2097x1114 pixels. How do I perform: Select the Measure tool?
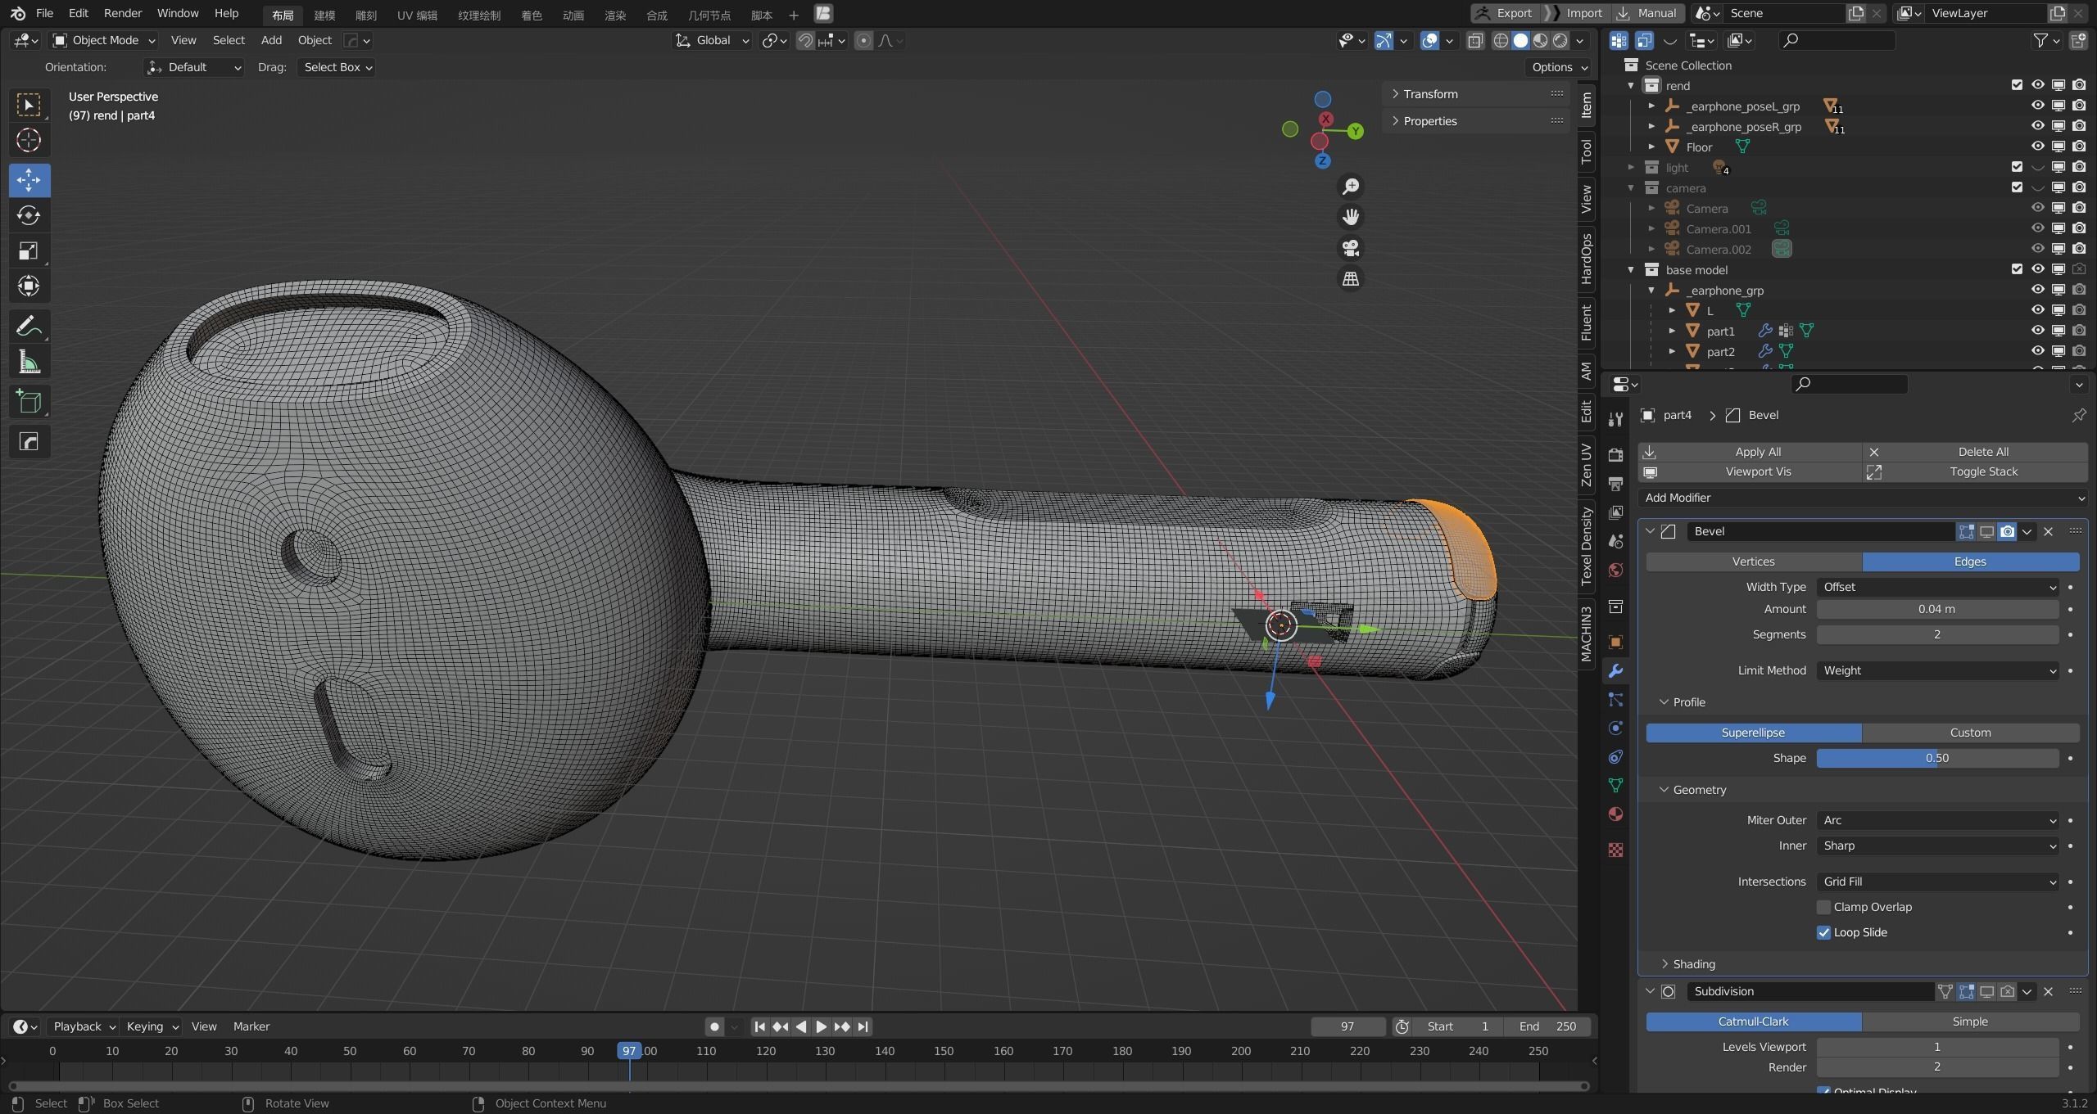tap(29, 363)
